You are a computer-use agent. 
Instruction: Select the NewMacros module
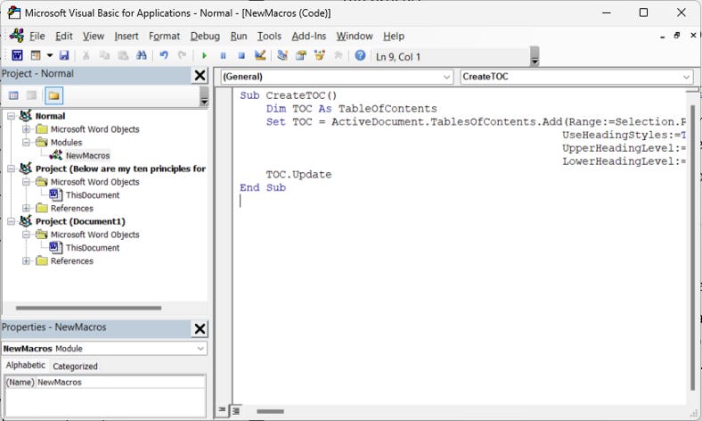87,155
